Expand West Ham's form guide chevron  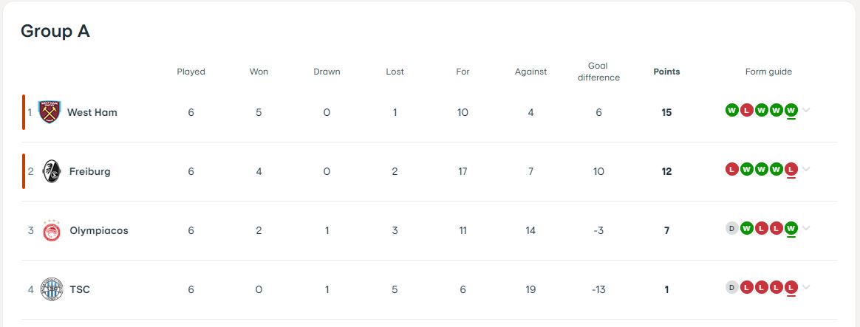pyautogui.click(x=806, y=110)
